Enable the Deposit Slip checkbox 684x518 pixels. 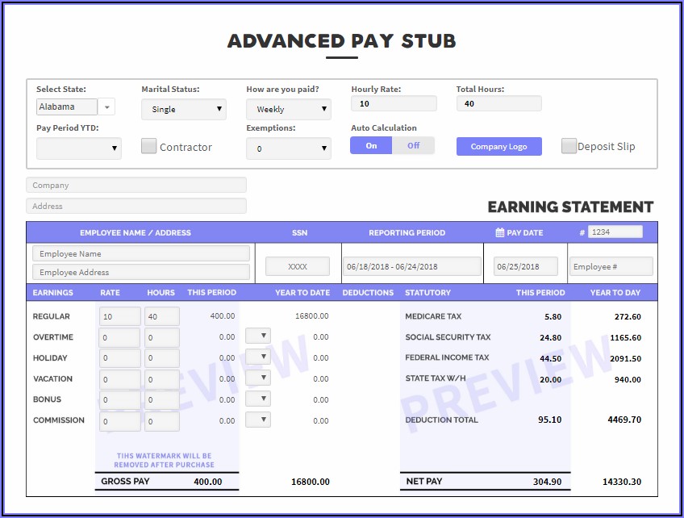coord(569,146)
